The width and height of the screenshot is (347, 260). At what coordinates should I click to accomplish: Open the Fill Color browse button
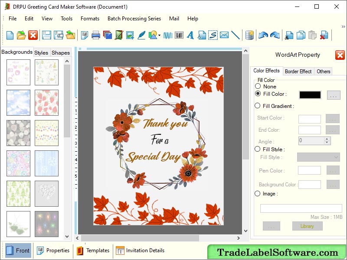click(333, 94)
